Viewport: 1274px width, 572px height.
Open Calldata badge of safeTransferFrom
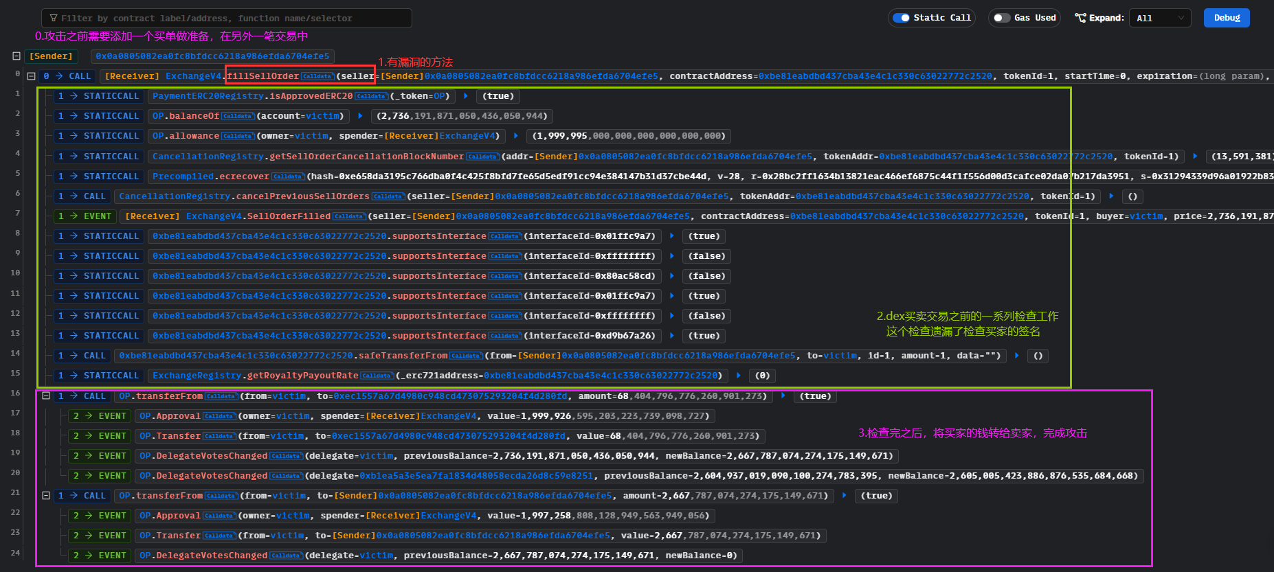466,356
